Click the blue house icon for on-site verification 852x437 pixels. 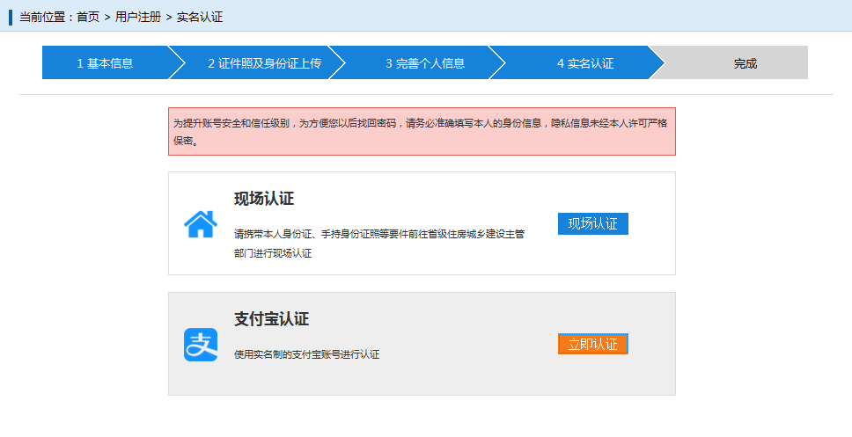201,224
